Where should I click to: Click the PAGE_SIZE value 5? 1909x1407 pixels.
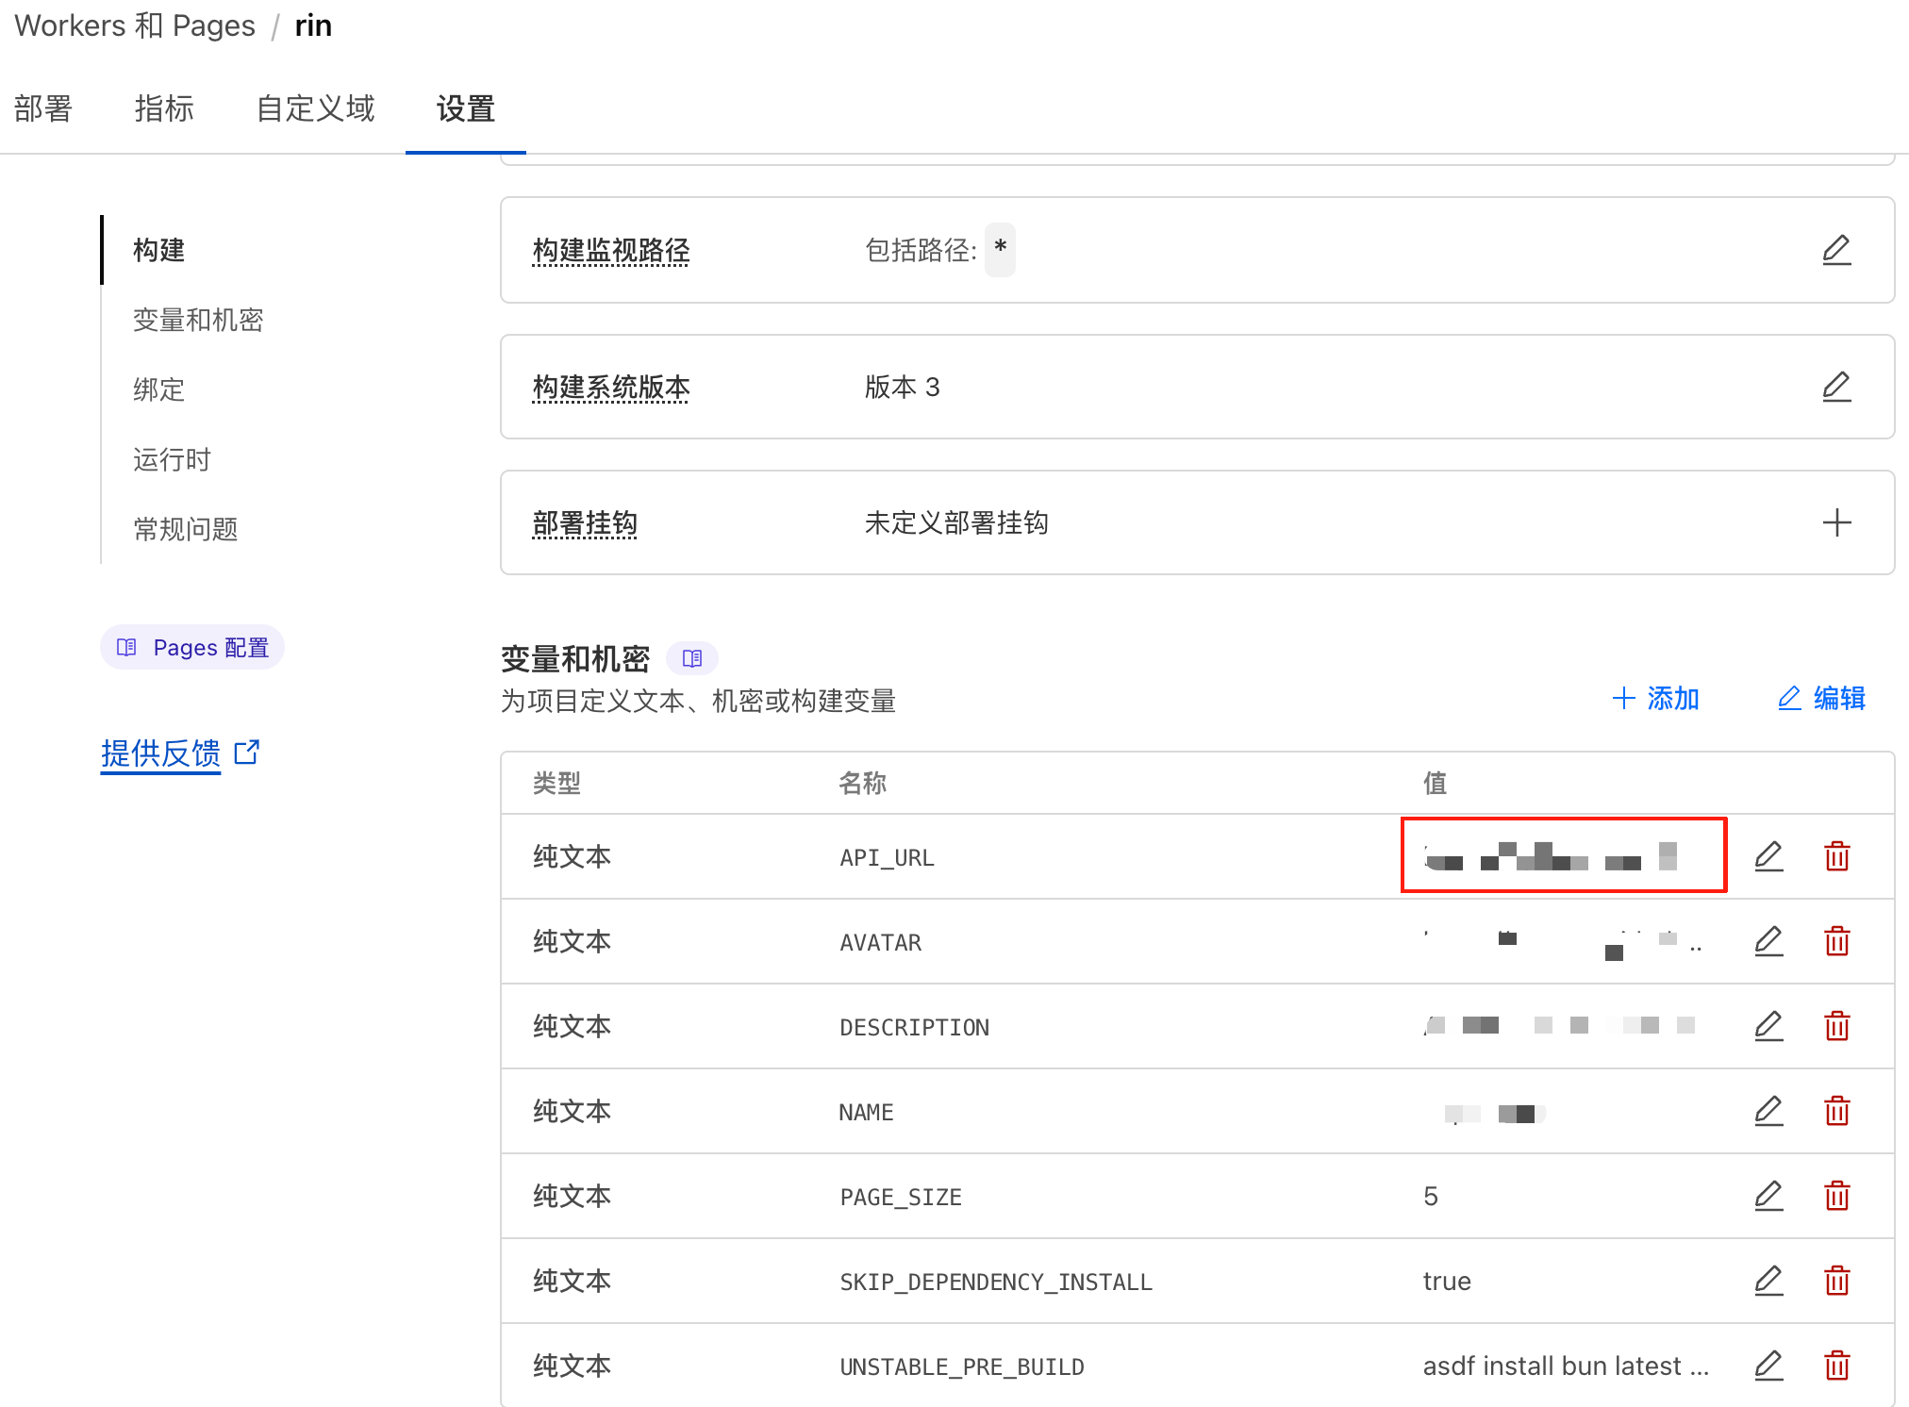point(1431,1196)
